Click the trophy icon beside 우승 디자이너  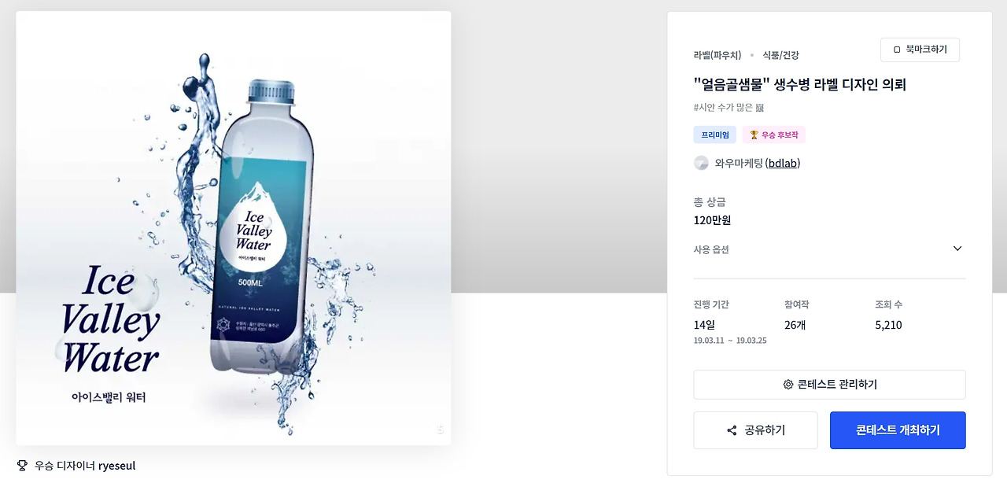coord(22,466)
